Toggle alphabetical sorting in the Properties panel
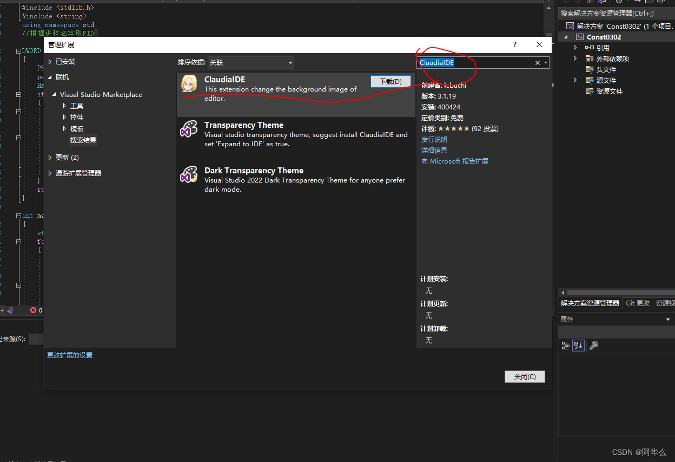The height and width of the screenshot is (462, 675). point(578,345)
